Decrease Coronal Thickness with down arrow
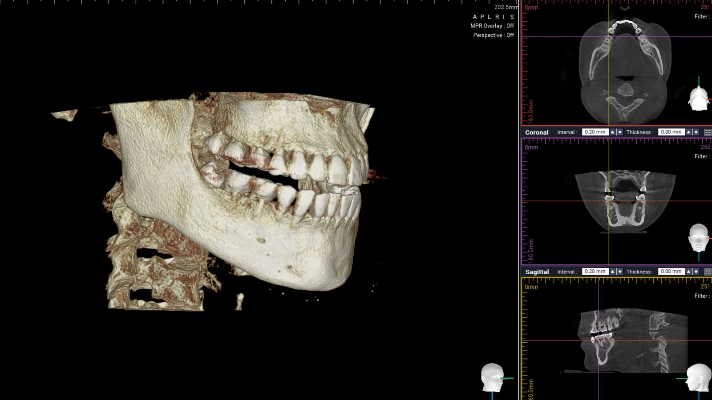 pyautogui.click(x=696, y=132)
